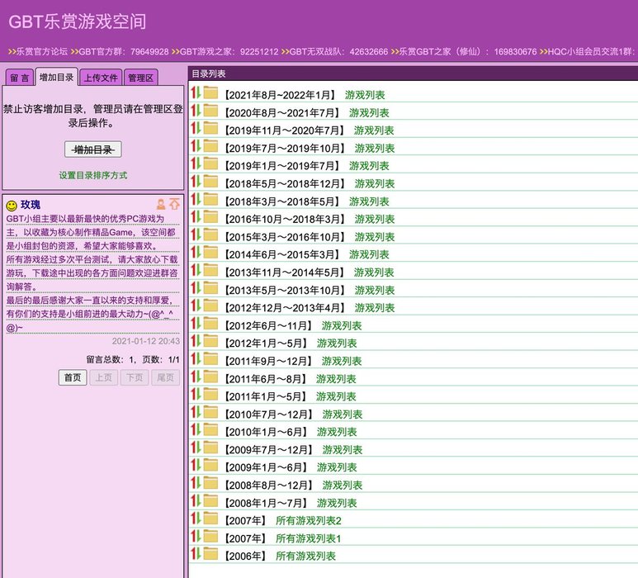Open 所有游戏列表2 for 2007年
The height and width of the screenshot is (578, 638).
[308, 520]
